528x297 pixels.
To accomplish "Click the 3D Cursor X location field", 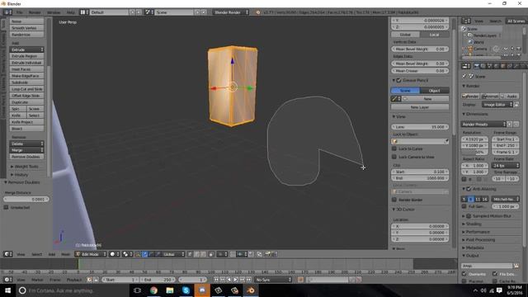I will pyautogui.click(x=420, y=226).
